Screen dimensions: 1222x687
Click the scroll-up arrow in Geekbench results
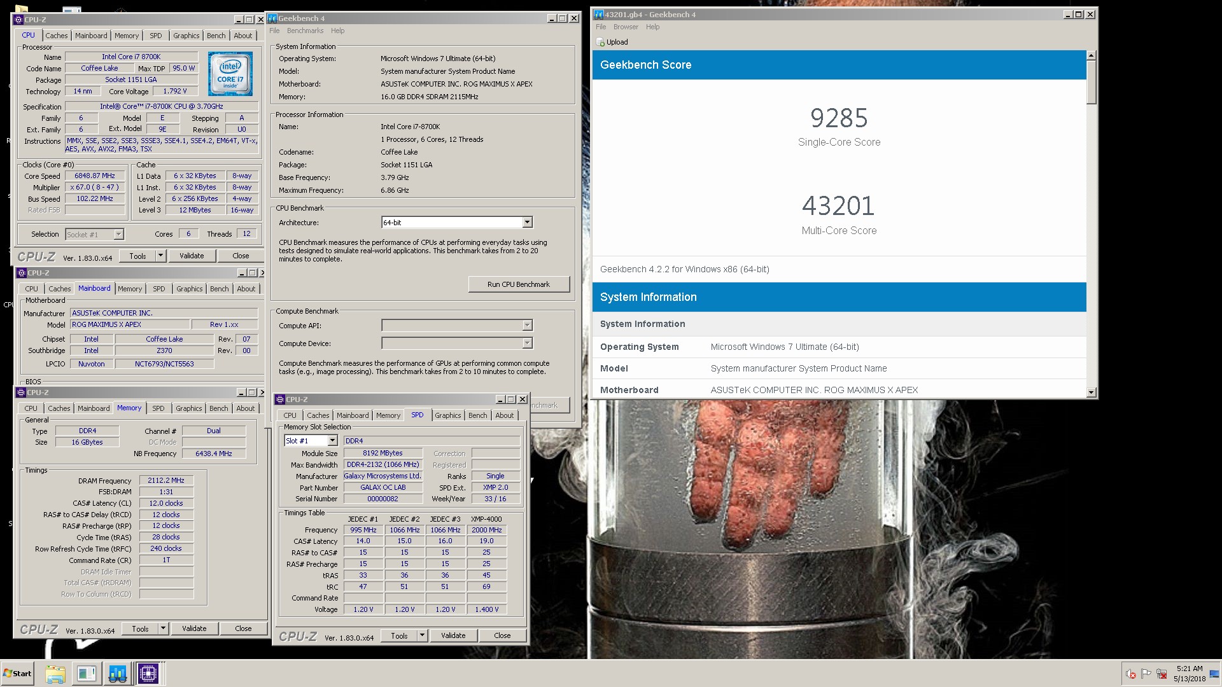(x=1092, y=56)
